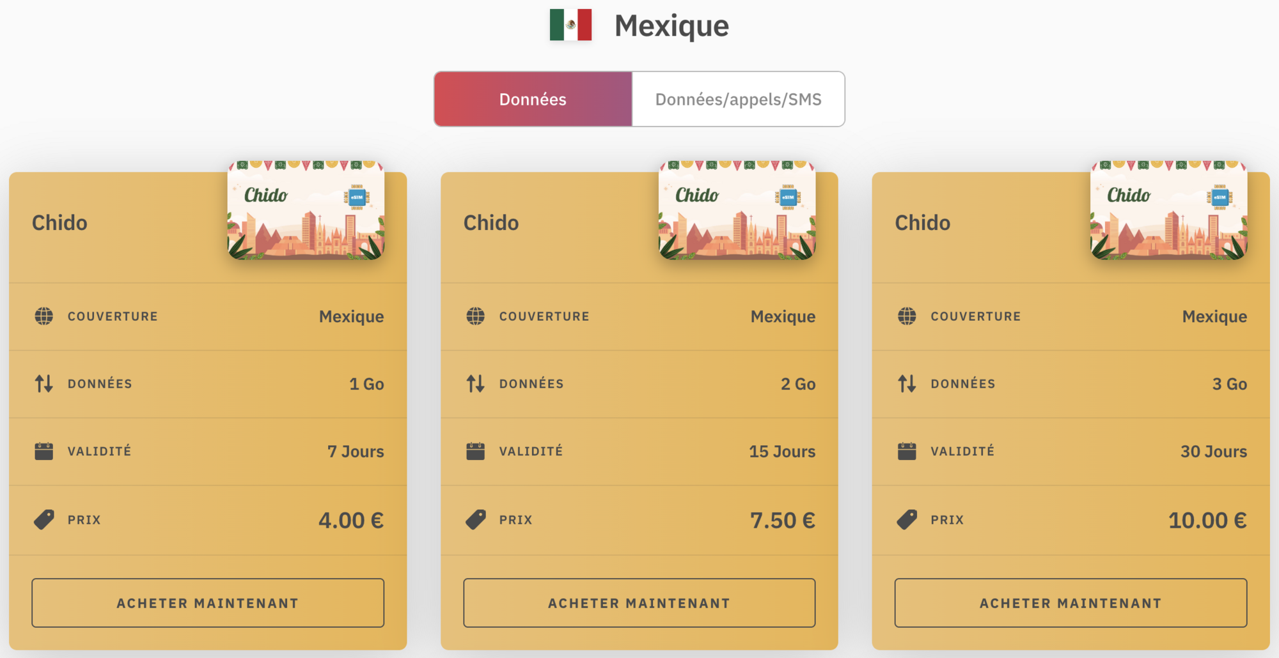
Task: Click the globe Couverture icon on the first card
Action: tap(43, 316)
